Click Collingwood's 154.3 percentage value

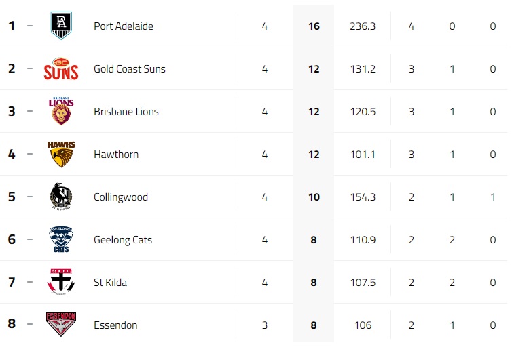click(x=362, y=197)
